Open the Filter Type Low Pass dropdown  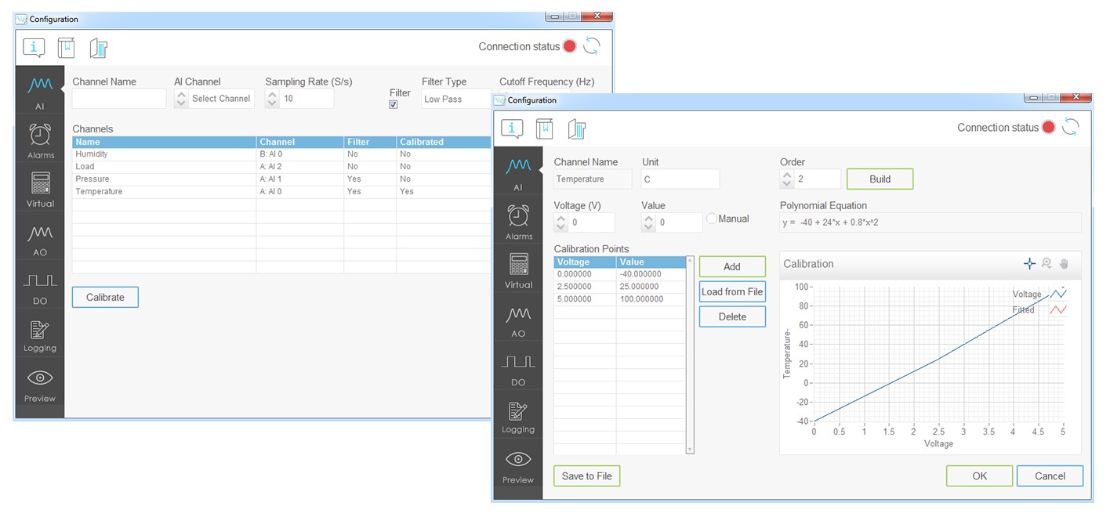tap(455, 99)
